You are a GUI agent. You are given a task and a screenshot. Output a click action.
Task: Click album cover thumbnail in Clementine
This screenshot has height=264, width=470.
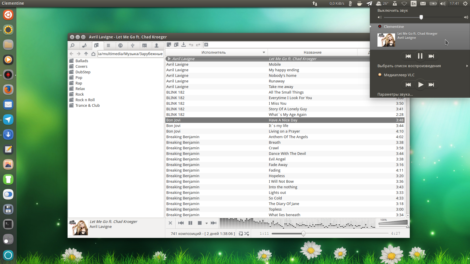[78, 228]
